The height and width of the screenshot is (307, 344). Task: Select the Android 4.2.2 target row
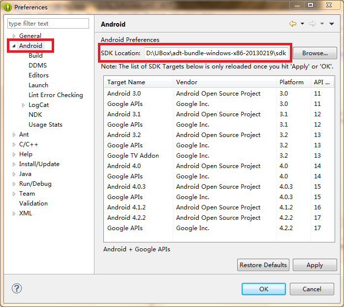219,218
